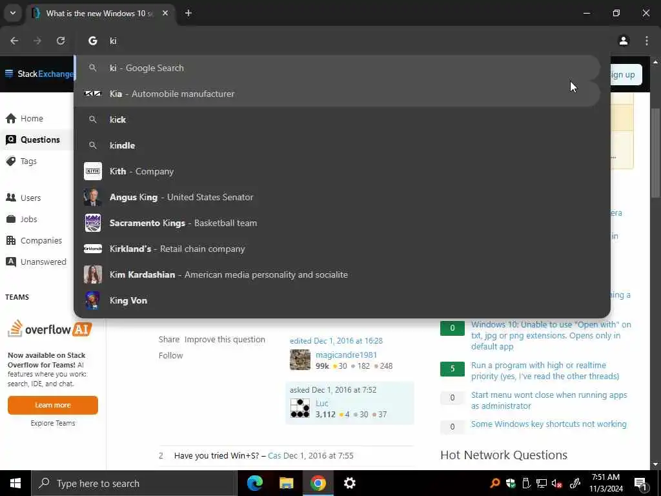Click the overflowAI logo
The image size is (661, 496).
(x=50, y=329)
